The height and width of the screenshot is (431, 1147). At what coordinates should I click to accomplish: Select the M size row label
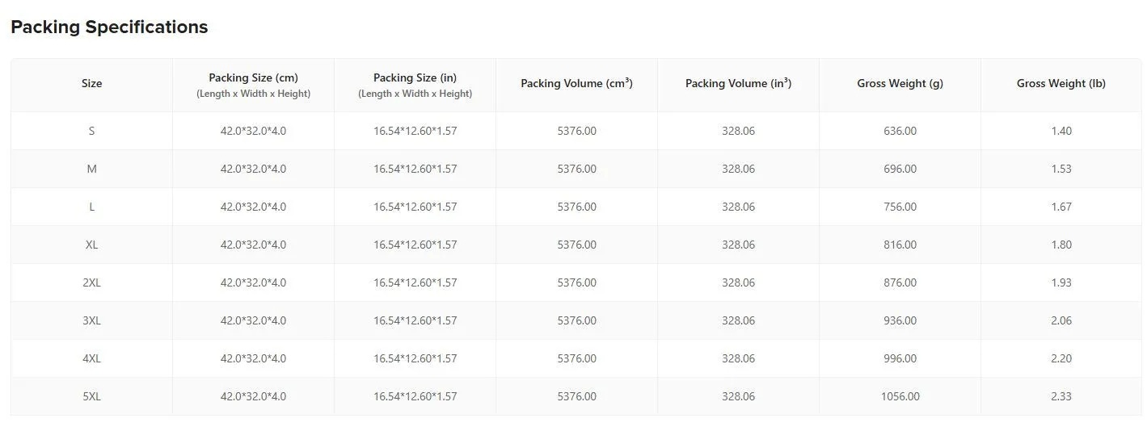[91, 169]
